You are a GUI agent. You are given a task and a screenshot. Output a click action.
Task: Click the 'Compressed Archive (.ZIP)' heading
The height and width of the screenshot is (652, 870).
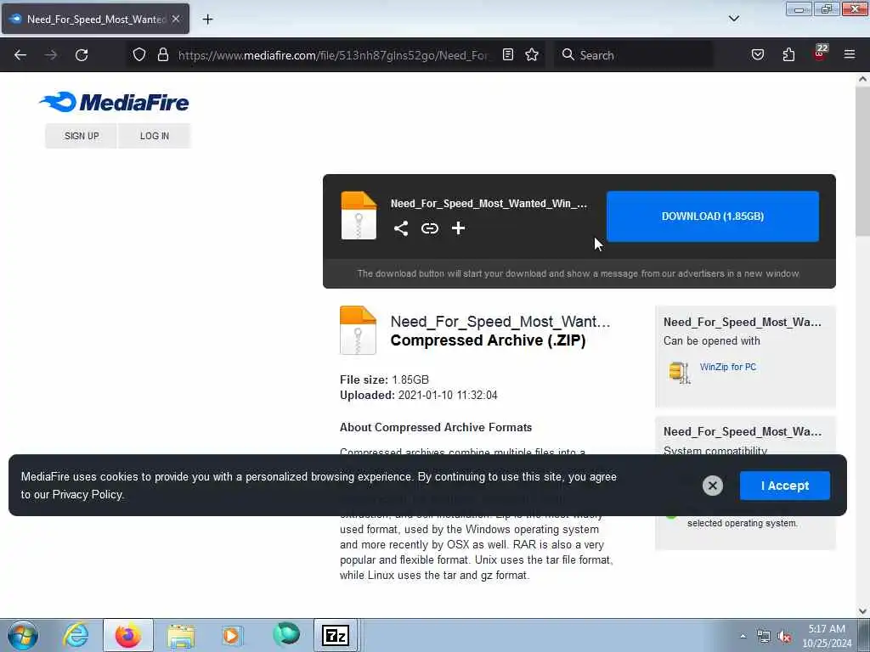(488, 340)
